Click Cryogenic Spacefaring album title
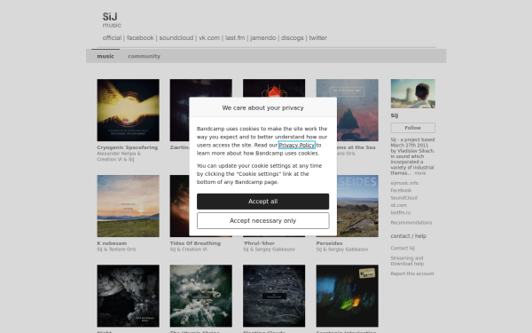Screen dimensions: 532x333 tap(127, 147)
